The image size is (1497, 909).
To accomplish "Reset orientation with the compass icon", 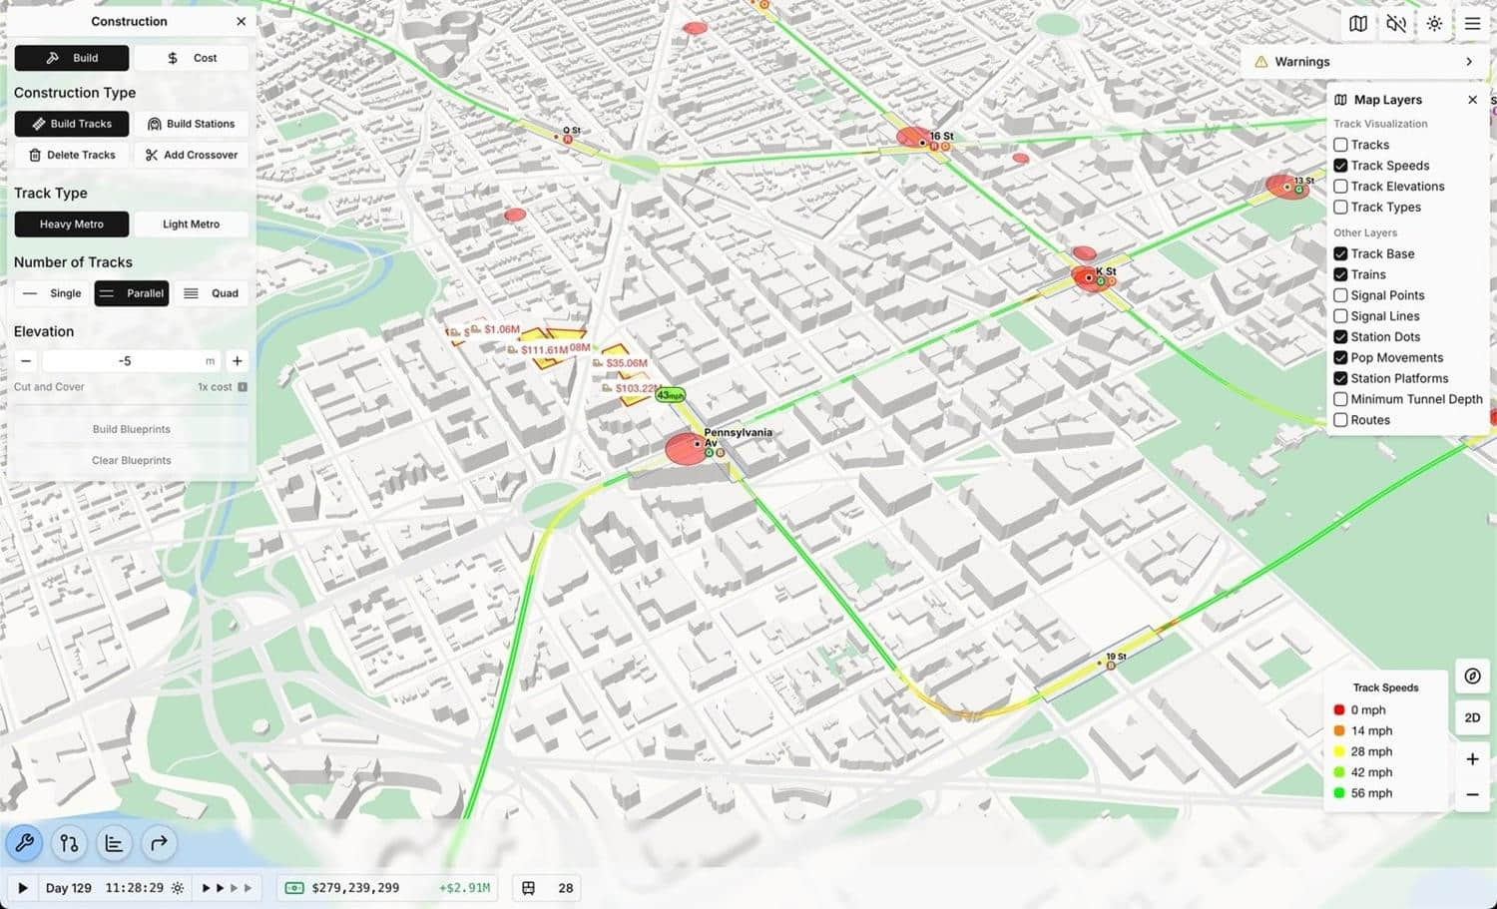I will click(x=1472, y=677).
